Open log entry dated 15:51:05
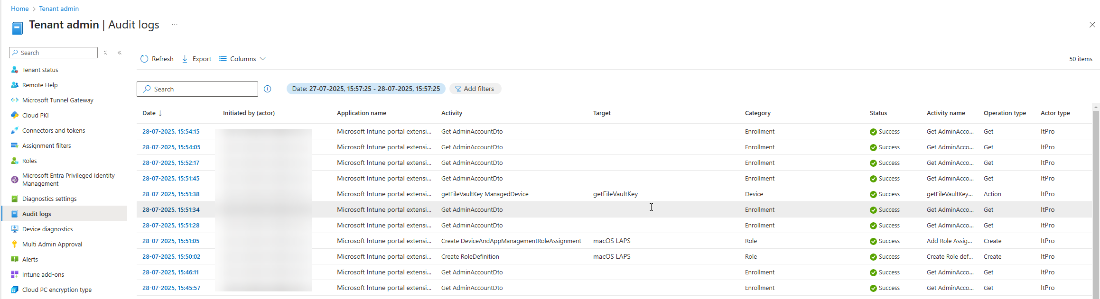1100x299 pixels. [x=171, y=241]
